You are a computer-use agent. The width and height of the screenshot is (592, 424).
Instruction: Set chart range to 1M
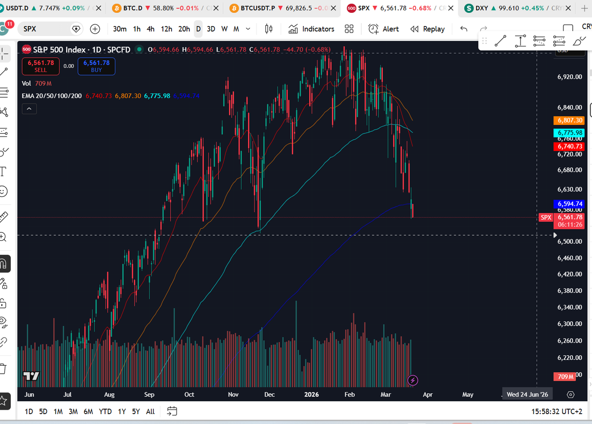tap(58, 411)
